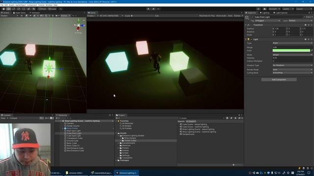Open the Simple Cubes folder

point(130,141)
